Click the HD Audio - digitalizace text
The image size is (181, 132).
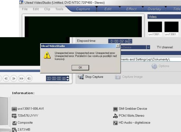(135, 122)
